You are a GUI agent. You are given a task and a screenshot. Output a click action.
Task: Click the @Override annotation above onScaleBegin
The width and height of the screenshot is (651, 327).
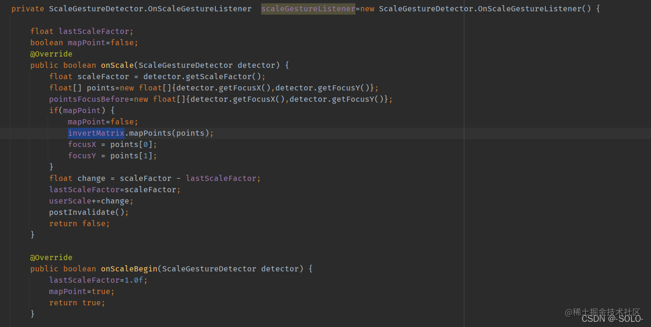51,257
